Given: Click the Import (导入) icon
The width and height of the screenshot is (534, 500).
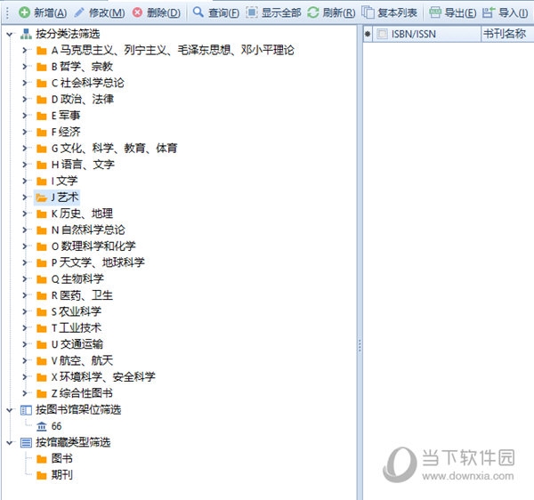Looking at the screenshot, I should (489, 12).
